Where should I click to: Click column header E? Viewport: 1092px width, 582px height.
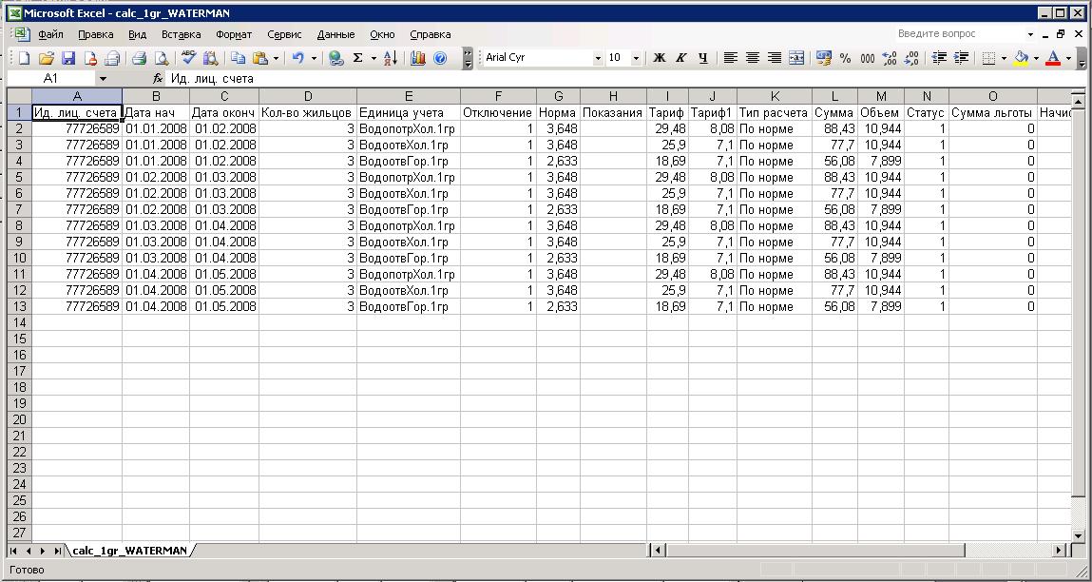[409, 96]
